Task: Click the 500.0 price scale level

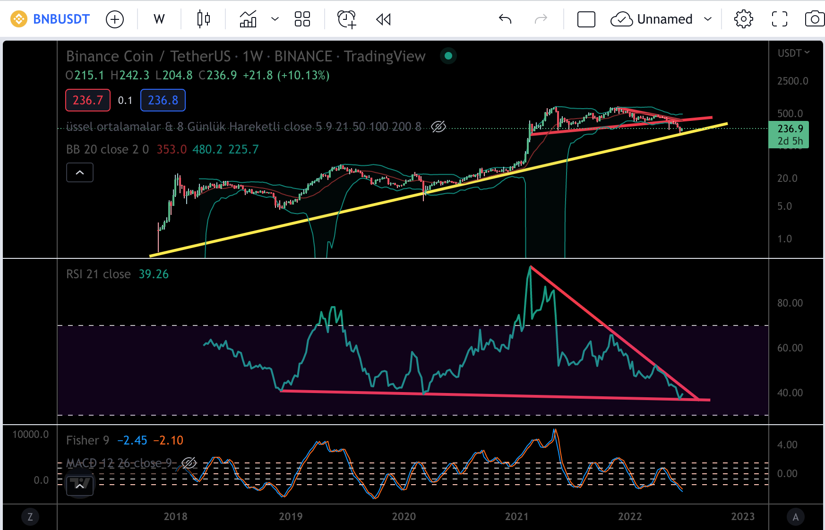Action: pyautogui.click(x=790, y=113)
